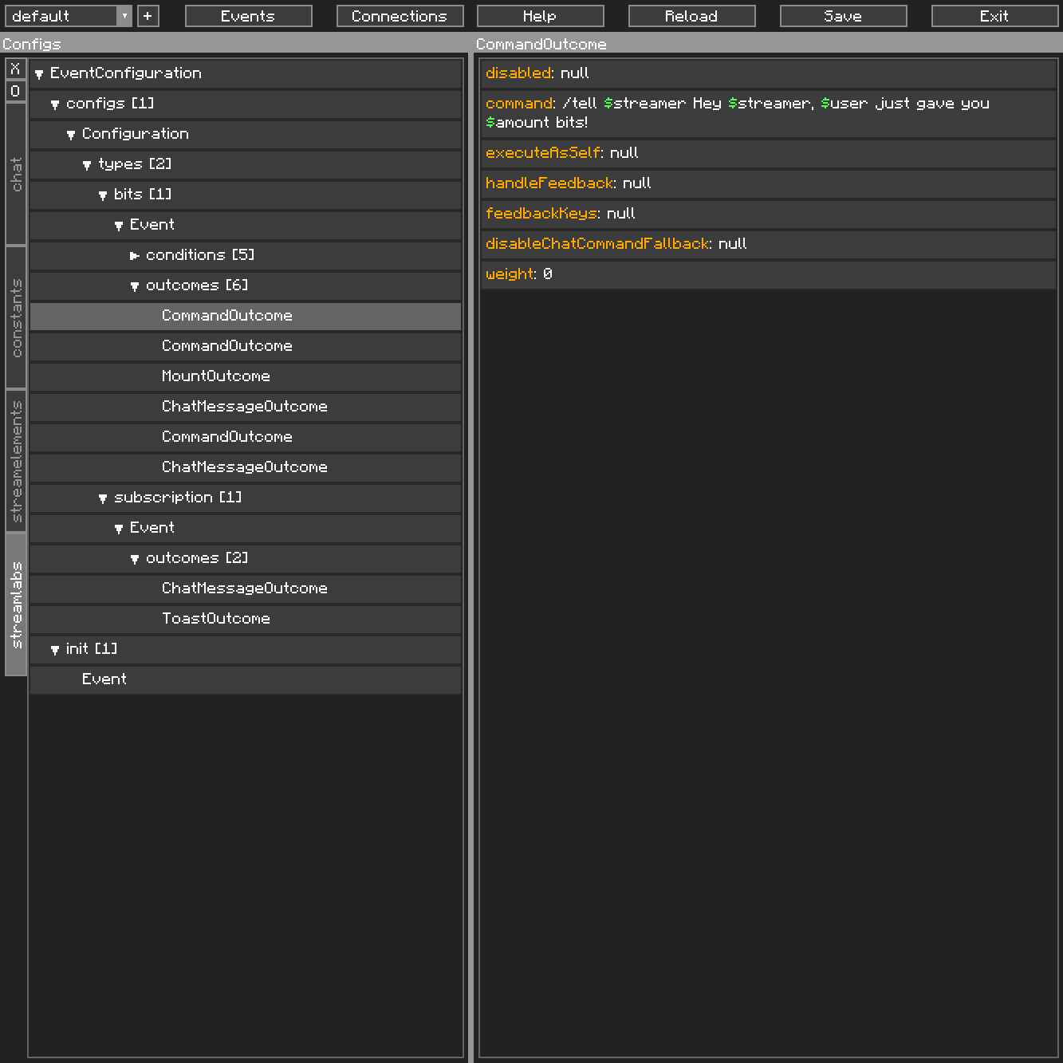Open the default config dropdown

pyautogui.click(x=125, y=15)
